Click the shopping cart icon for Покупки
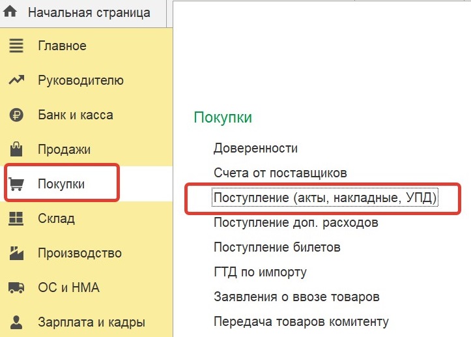The height and width of the screenshot is (337, 471). [x=16, y=184]
